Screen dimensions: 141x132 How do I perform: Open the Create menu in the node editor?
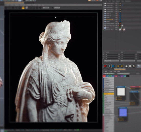coord(110,72)
